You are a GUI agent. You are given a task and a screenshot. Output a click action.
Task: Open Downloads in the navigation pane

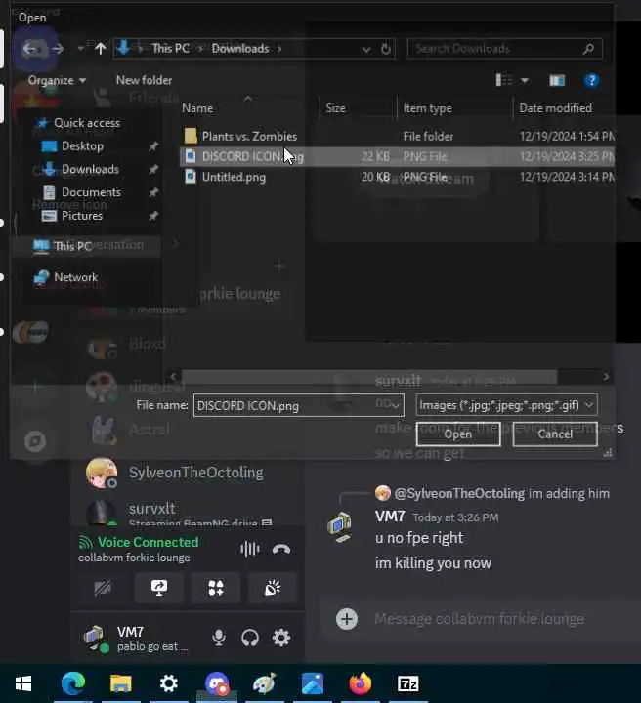[90, 169]
